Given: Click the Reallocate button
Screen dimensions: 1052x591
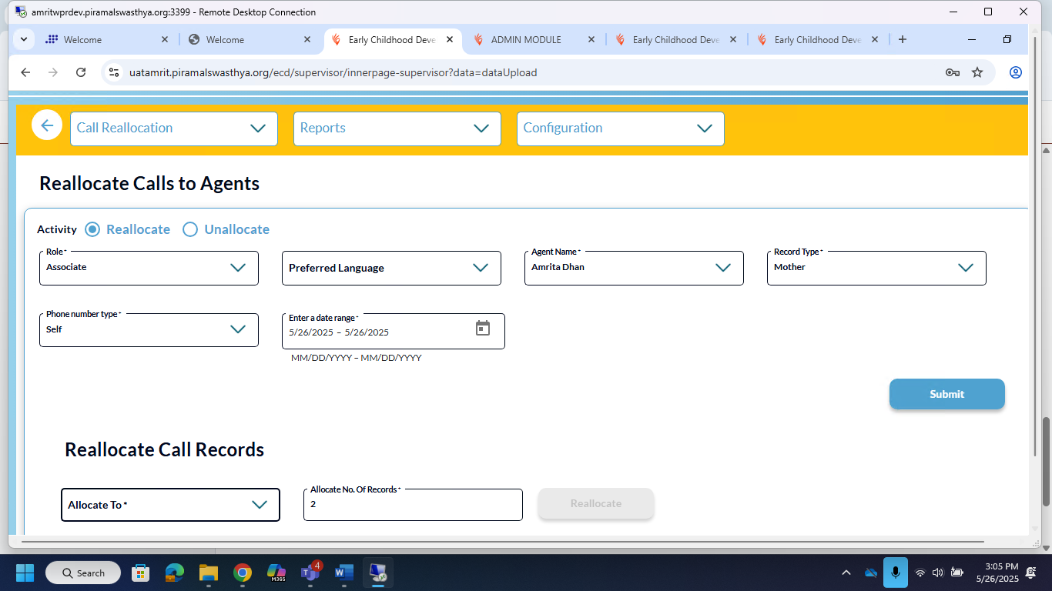Looking at the screenshot, I should [x=596, y=503].
